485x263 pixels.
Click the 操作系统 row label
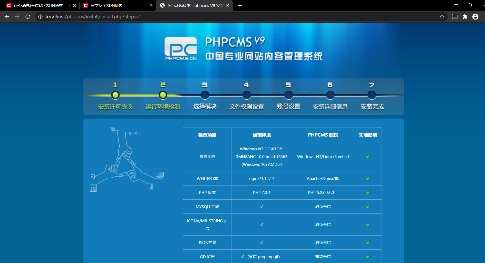207,157
